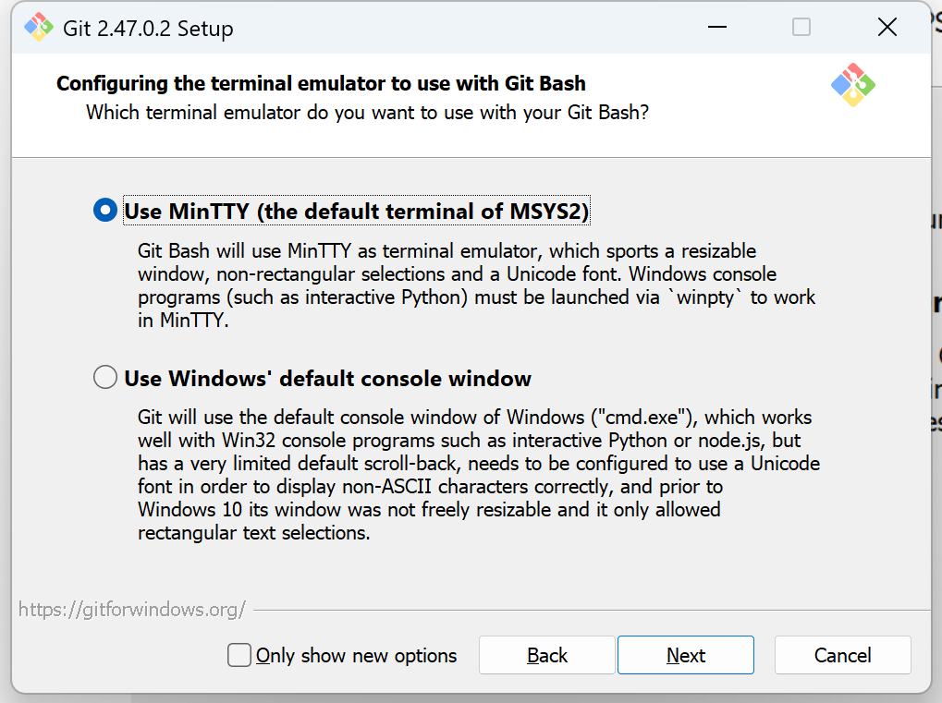Click the MinTTY description paragraph
The height and width of the screenshot is (703, 942).
point(476,285)
